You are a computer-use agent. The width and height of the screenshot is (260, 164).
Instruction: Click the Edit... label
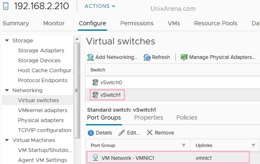click(133, 133)
